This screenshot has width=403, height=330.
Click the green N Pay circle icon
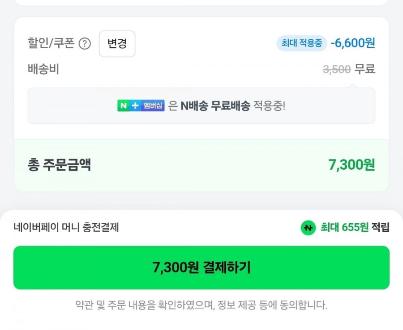[x=308, y=228]
